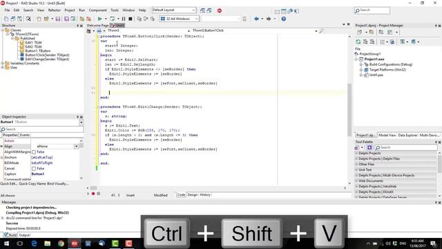Open Help via blue question mark icon
442x249 pixels.
click(284, 19)
